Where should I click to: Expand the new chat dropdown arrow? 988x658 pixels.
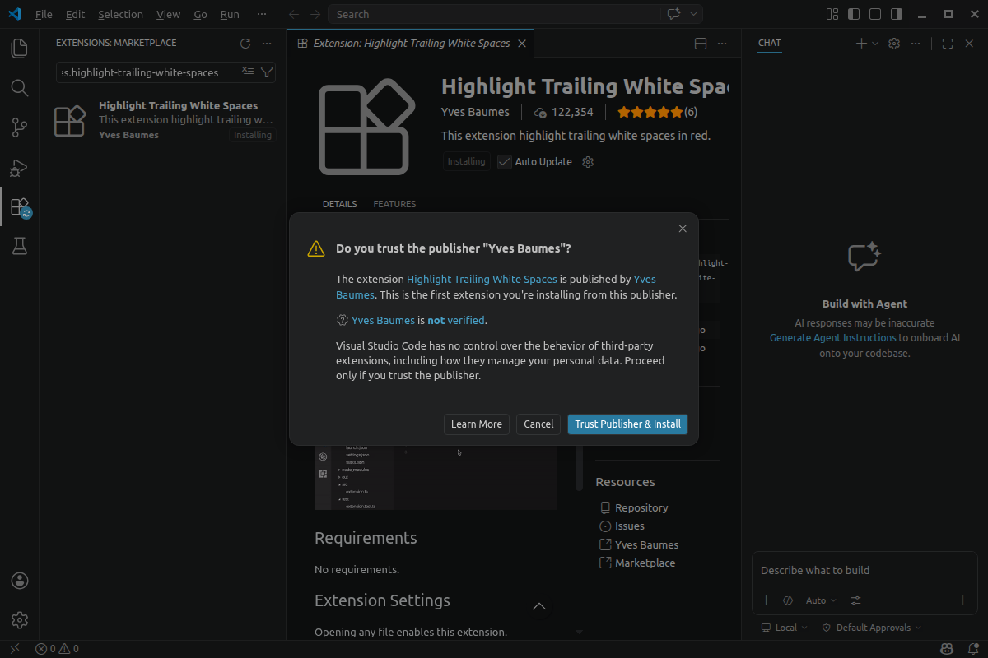click(x=875, y=44)
